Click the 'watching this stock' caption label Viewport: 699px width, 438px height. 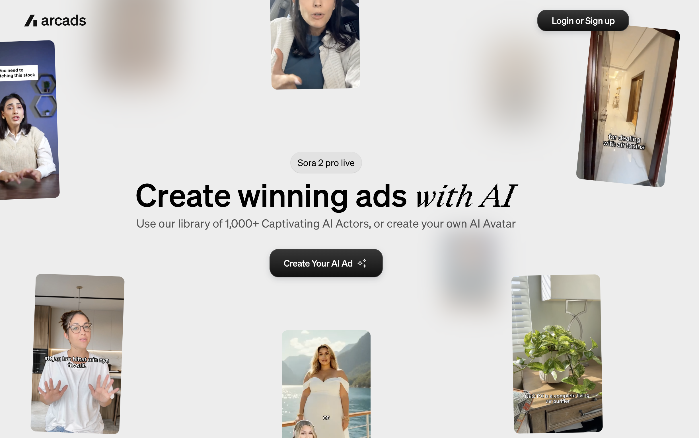[x=18, y=73]
